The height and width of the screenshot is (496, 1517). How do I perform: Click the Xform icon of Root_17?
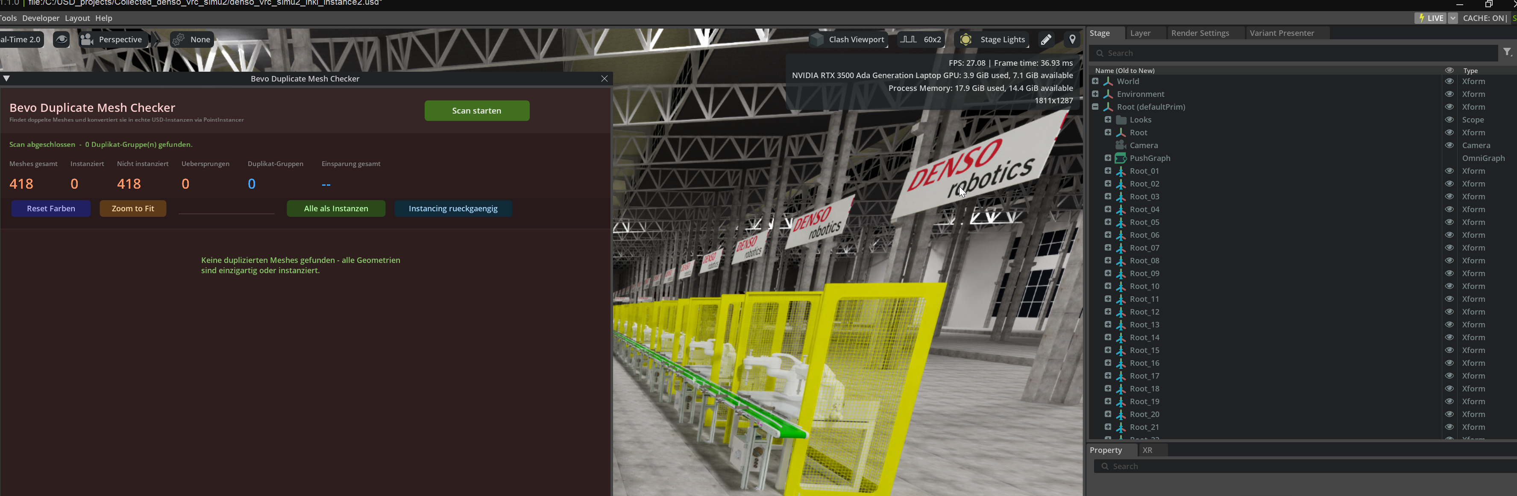[1121, 376]
